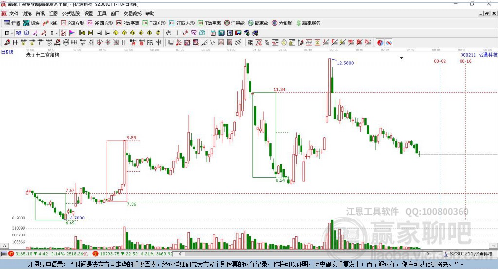Click the 3165.10 index value
The width and height of the screenshot is (498, 269).
coord(24,254)
